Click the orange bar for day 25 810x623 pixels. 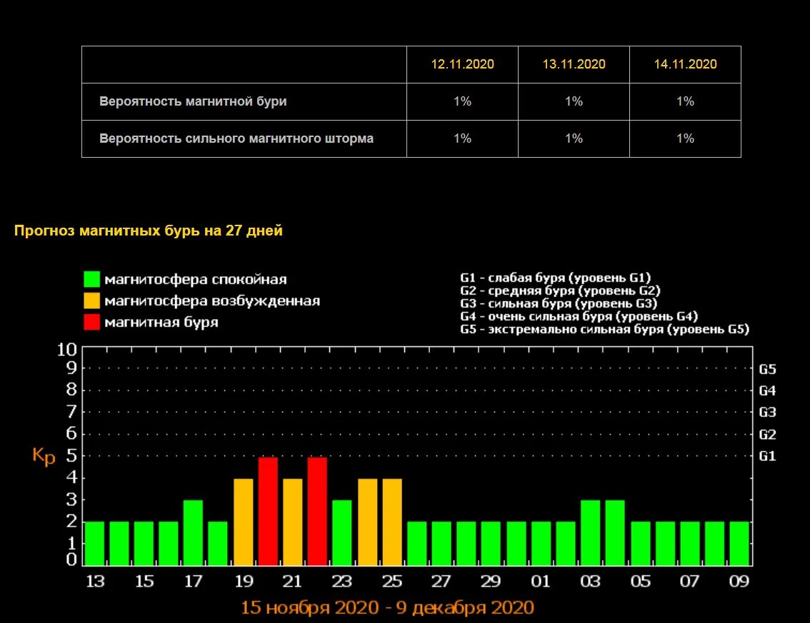[x=392, y=522]
